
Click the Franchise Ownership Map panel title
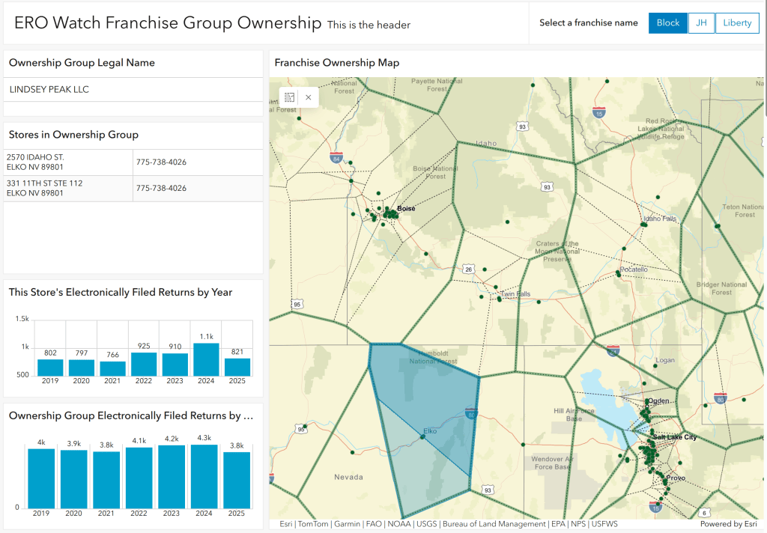coord(336,63)
